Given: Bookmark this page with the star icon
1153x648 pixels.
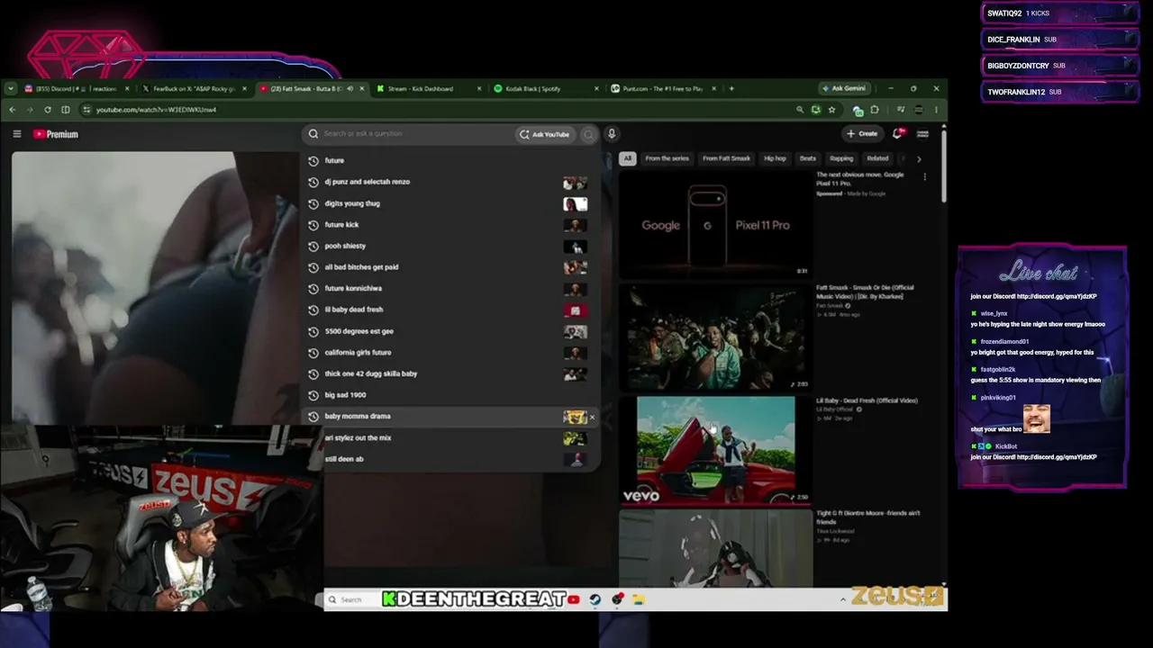Looking at the screenshot, I should click(x=831, y=110).
